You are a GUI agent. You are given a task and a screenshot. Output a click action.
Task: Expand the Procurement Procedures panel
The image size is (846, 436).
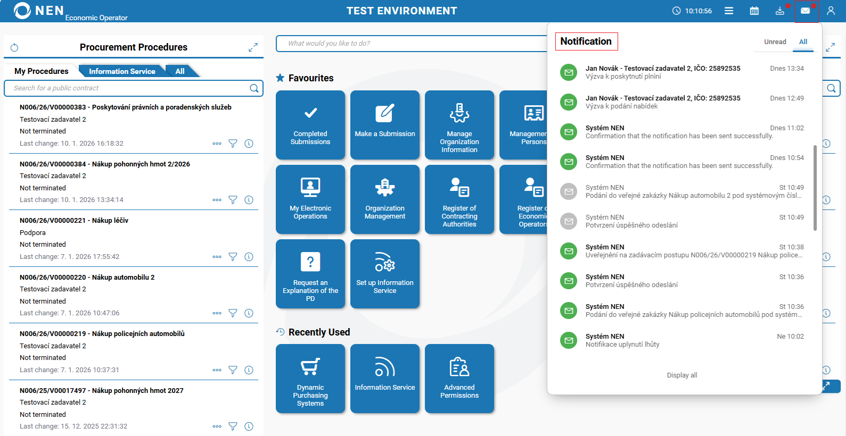(x=253, y=47)
